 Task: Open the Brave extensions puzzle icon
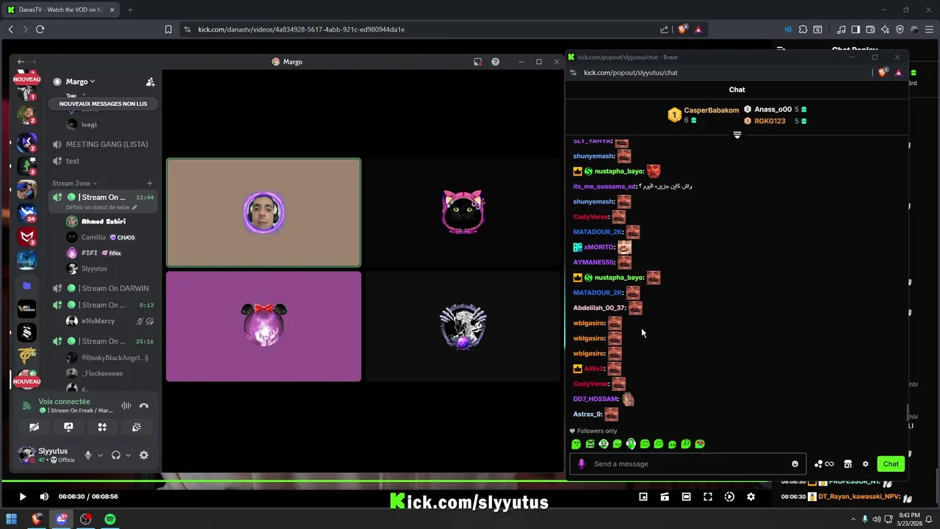803,29
